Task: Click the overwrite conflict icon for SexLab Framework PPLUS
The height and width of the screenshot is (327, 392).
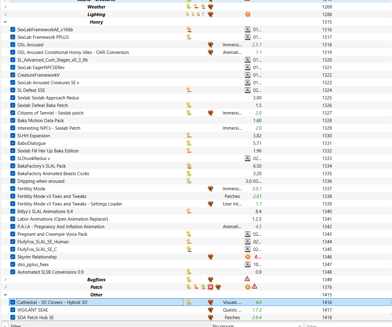Action: point(189,37)
